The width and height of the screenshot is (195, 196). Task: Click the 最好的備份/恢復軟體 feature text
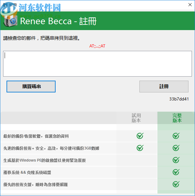[x=36, y=136]
